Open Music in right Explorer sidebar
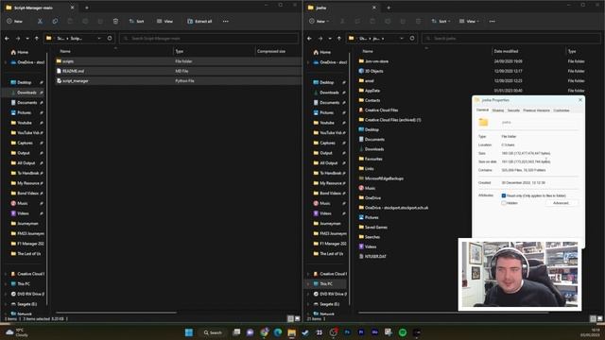Screen dimensions: 605x340 click(x=325, y=203)
